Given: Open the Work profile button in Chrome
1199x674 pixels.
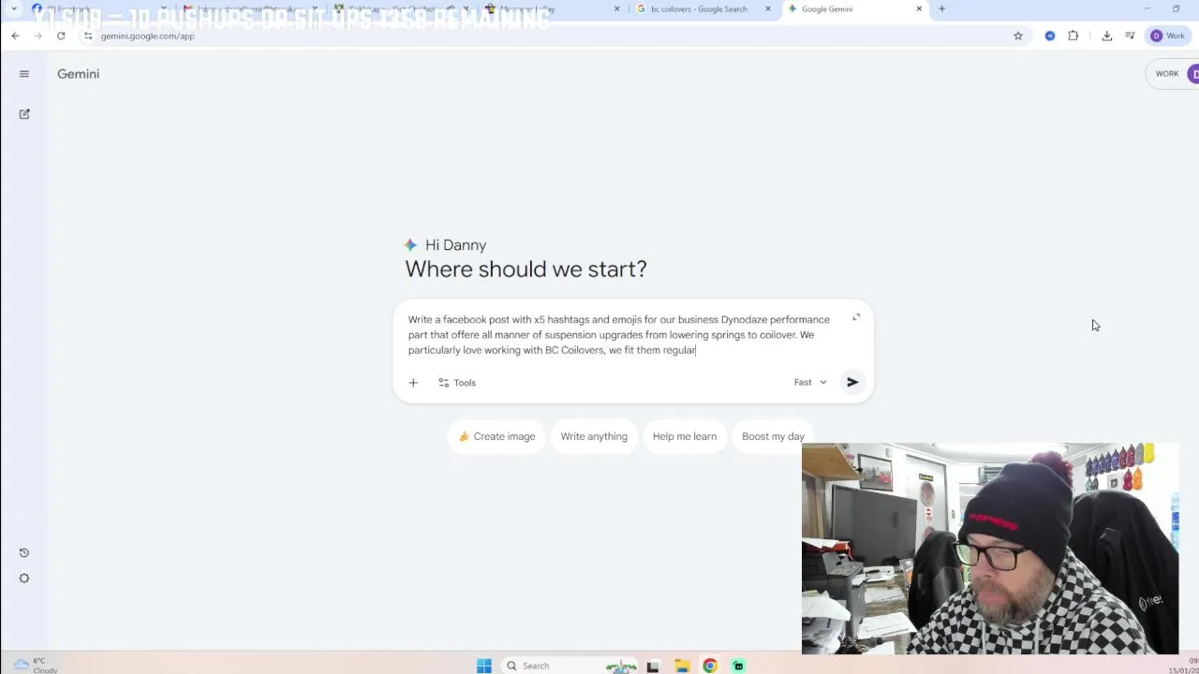Looking at the screenshot, I should (1168, 36).
